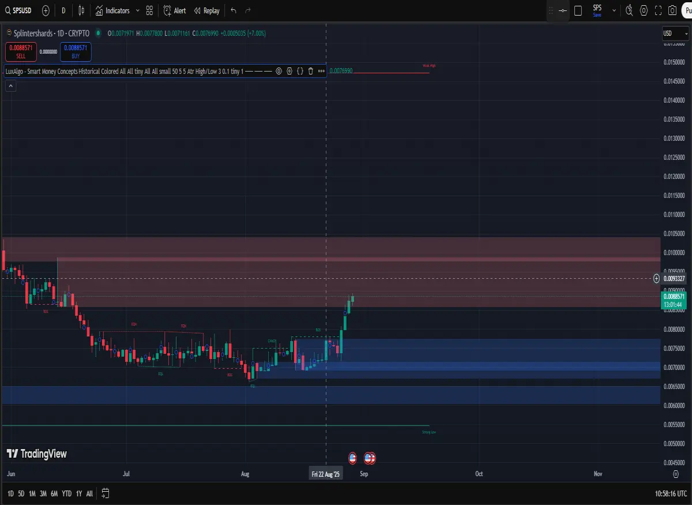Select the horizontal line drawing tool
Viewport: 692px width, 505px height.
point(563,10)
